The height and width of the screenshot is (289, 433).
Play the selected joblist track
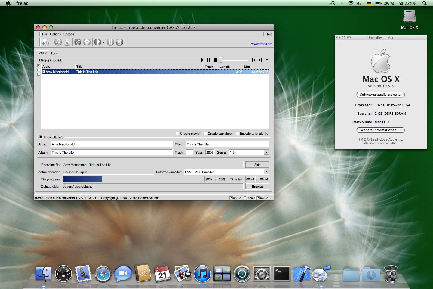click(x=202, y=60)
